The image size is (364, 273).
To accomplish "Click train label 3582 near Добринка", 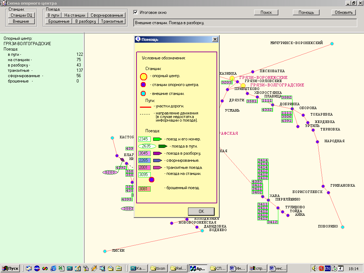I will tap(287, 97).
